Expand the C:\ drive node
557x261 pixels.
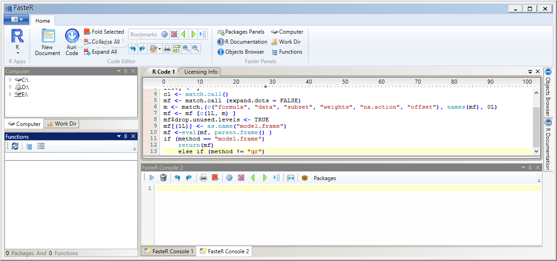pyautogui.click(x=10, y=80)
